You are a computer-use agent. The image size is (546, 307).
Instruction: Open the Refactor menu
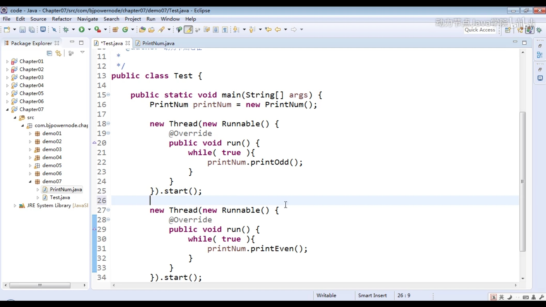(x=62, y=19)
